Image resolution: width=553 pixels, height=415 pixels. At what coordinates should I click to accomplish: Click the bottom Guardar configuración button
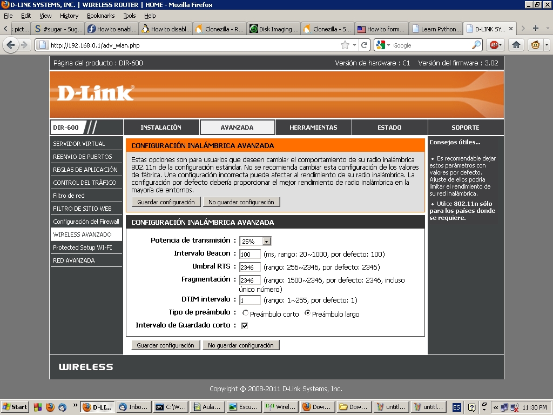click(x=165, y=345)
